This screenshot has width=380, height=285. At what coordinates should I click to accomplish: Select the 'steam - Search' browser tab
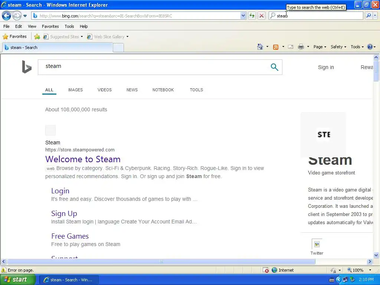click(58, 47)
